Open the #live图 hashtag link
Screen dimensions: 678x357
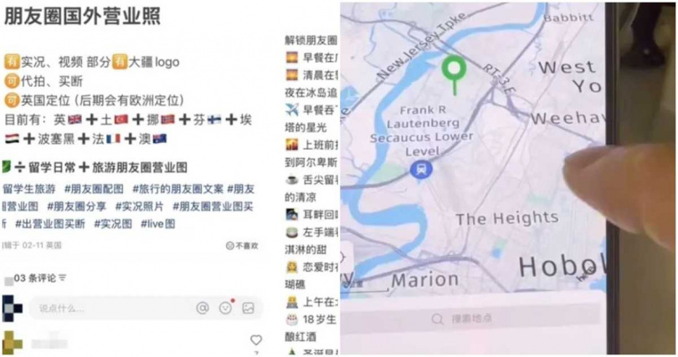158,223
